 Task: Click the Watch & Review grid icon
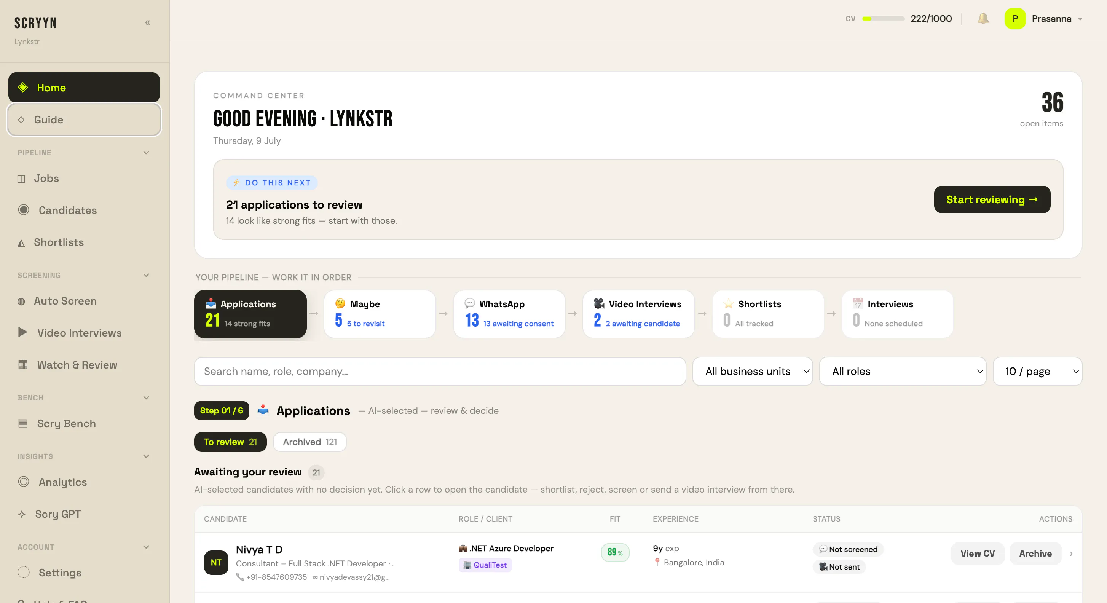23,364
